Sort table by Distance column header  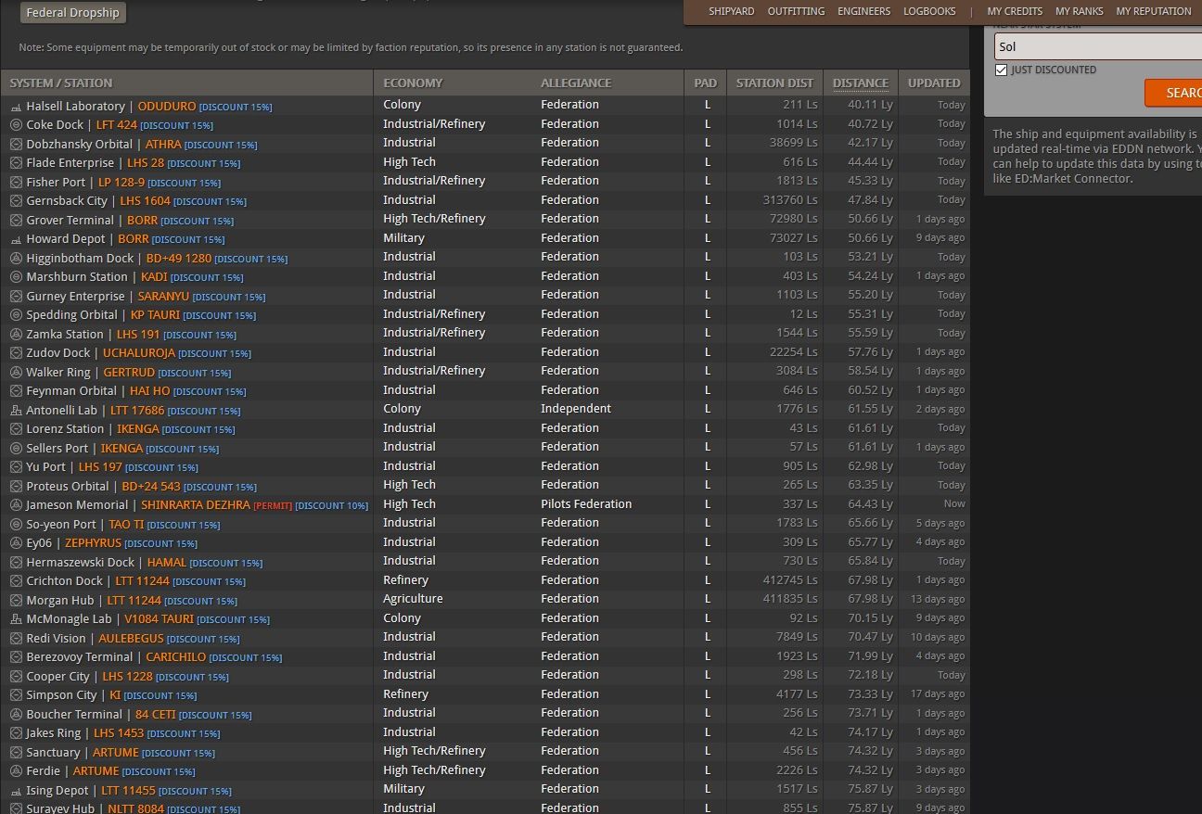coord(861,83)
